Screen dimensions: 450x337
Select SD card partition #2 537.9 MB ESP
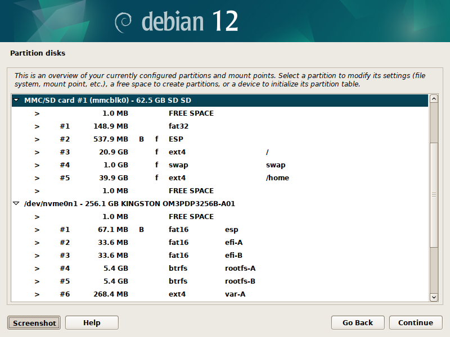coord(220,139)
